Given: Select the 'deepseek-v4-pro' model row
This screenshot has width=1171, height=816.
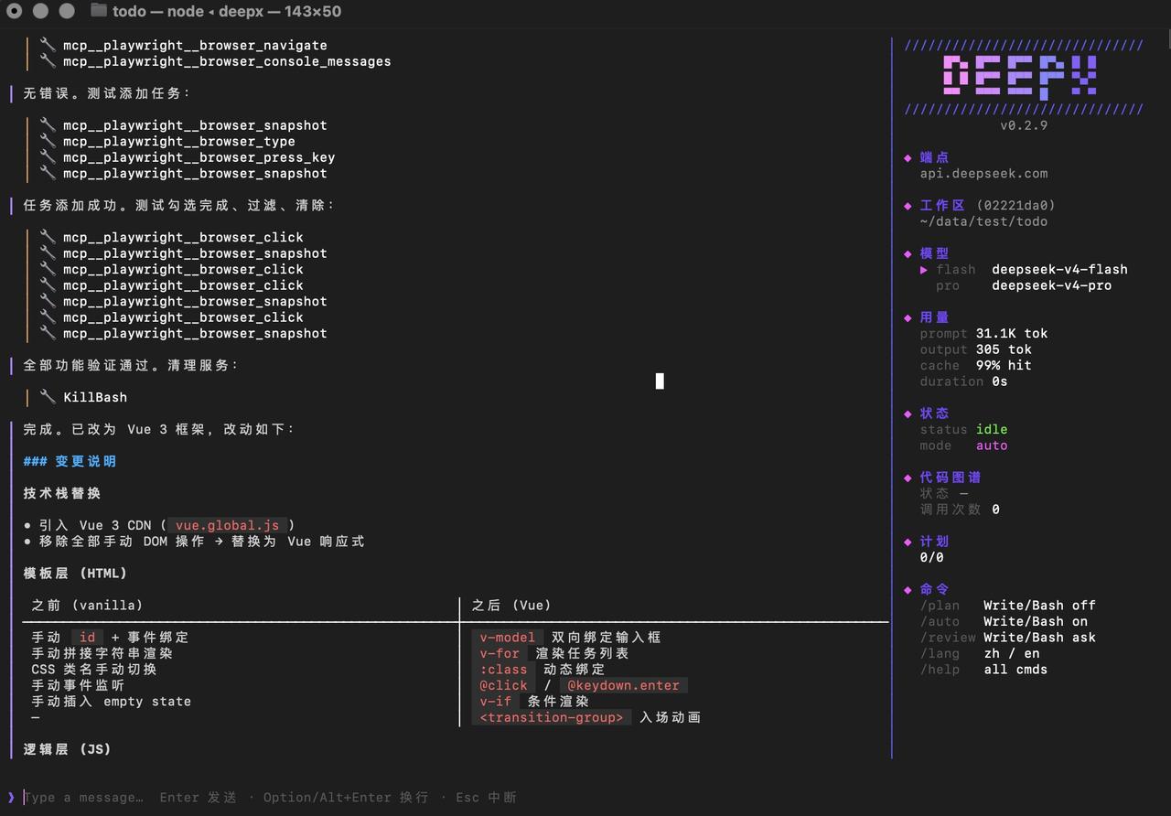Looking at the screenshot, I should [x=1024, y=285].
